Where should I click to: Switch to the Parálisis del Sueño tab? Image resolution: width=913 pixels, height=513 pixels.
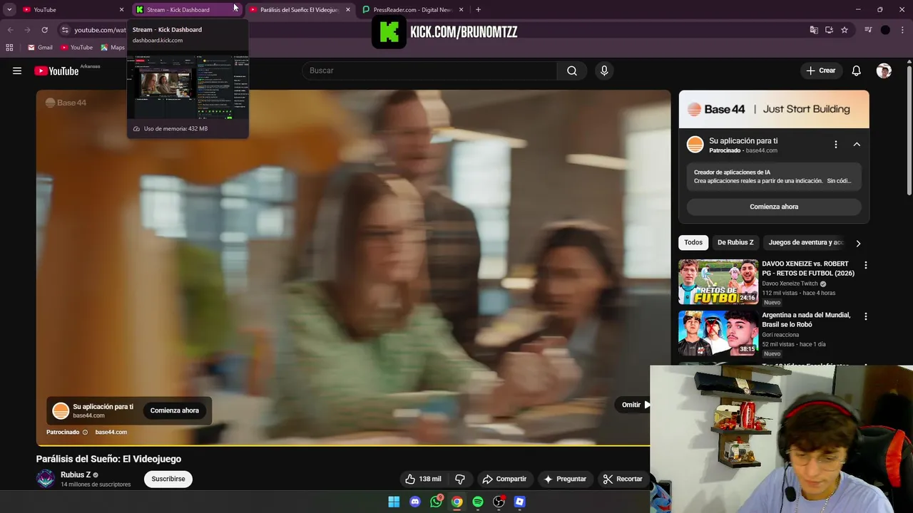(x=300, y=10)
